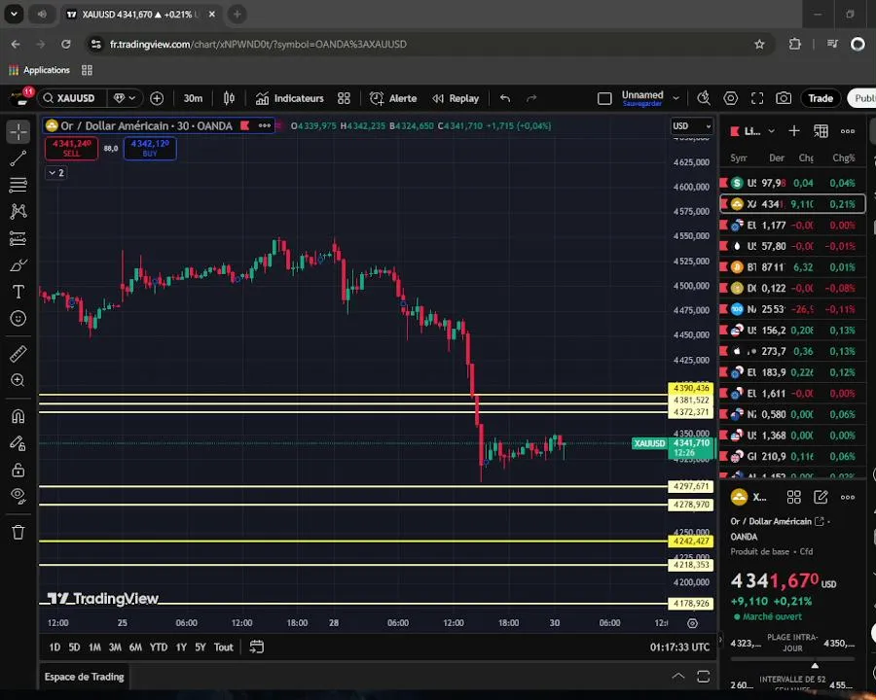Open the quick search icon
876x700 pixels.
point(704,98)
